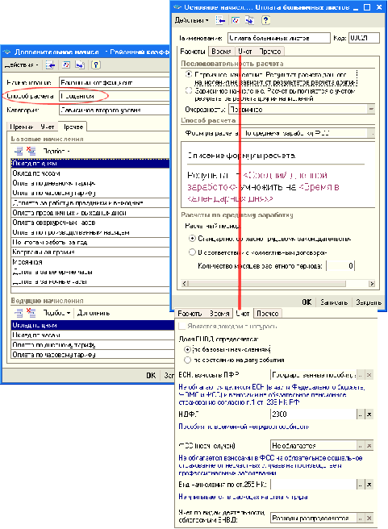Switch to Время tab in upper window
The image size is (388, 529).
(221, 52)
